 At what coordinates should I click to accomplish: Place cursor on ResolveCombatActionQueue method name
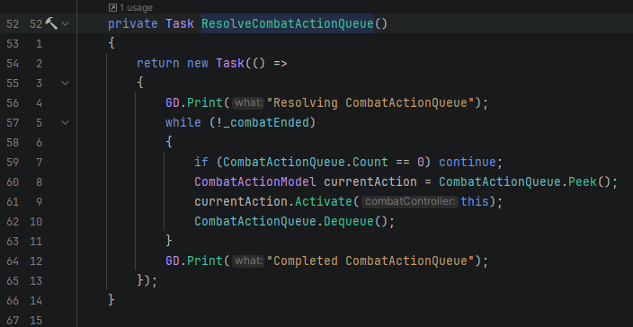pos(288,23)
